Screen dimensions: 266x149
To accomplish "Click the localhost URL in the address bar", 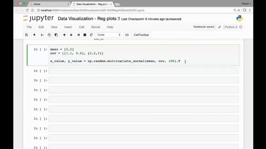I will [x=93, y=10].
